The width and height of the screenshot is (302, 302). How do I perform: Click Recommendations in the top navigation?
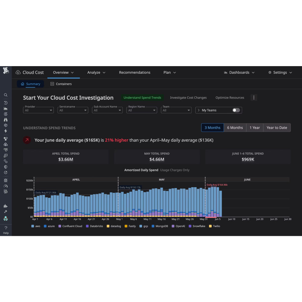point(135,72)
